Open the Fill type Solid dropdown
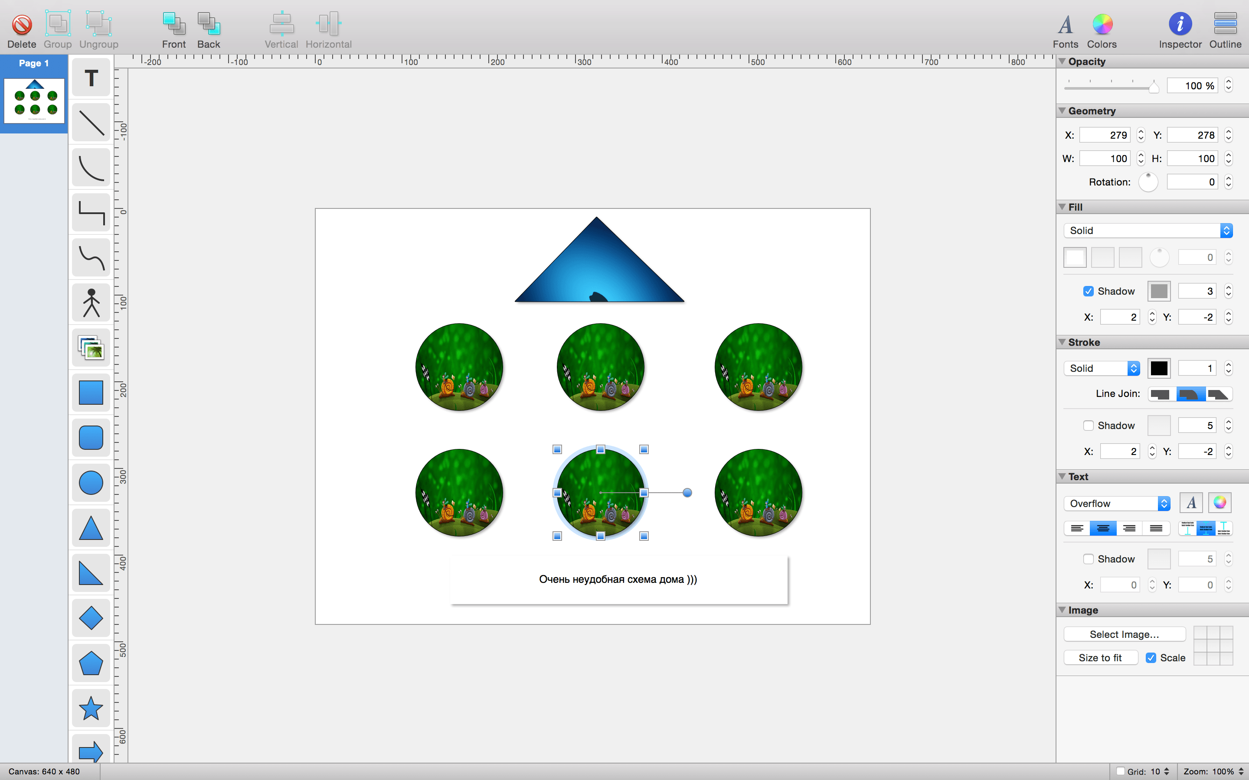1249x780 pixels. [1148, 231]
